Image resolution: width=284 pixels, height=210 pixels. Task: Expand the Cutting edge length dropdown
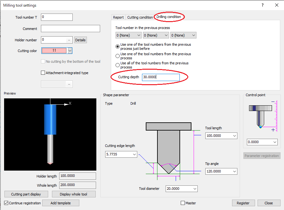(134, 154)
